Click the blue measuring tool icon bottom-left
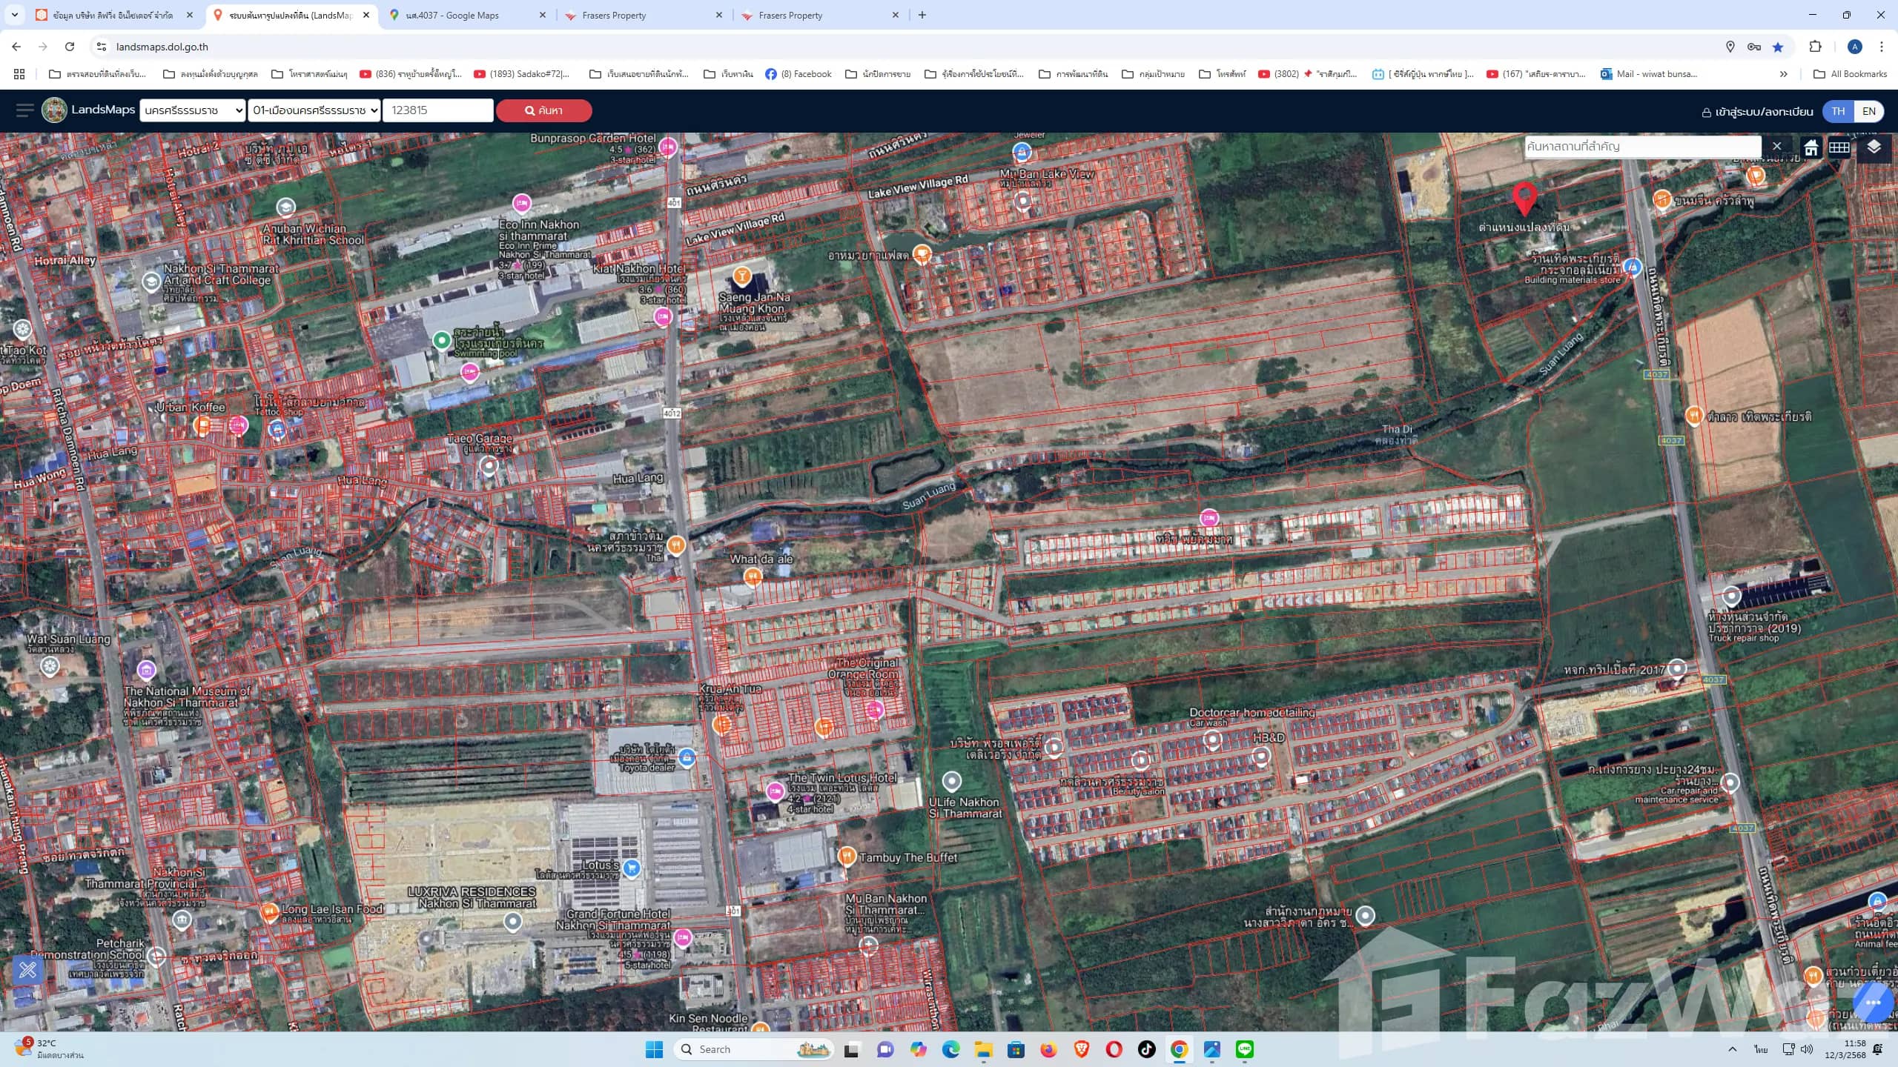This screenshot has height=1067, width=1898. (x=28, y=968)
